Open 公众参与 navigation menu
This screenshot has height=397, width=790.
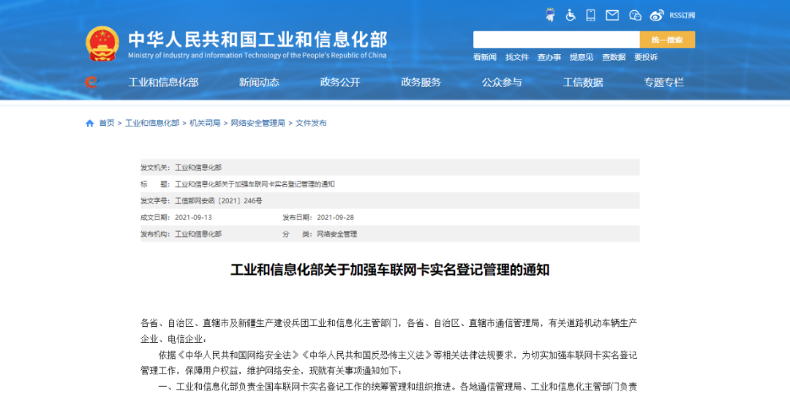click(x=502, y=82)
